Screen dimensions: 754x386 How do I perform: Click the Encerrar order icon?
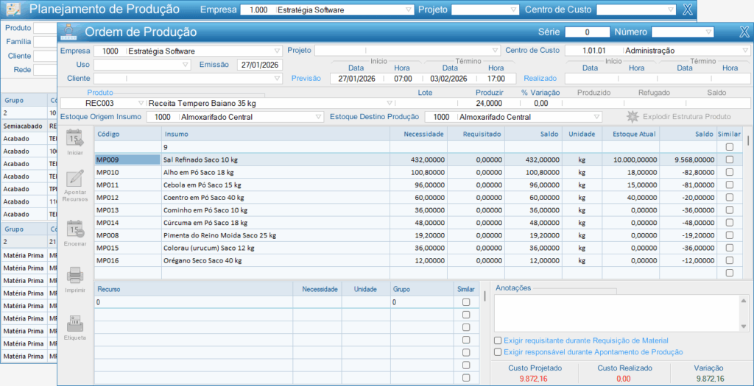(x=75, y=229)
